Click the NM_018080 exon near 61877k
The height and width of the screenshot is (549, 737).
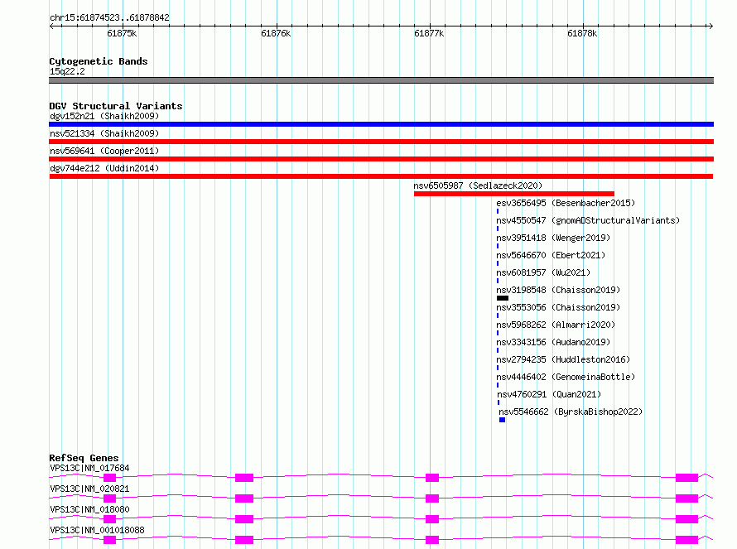tap(432, 519)
